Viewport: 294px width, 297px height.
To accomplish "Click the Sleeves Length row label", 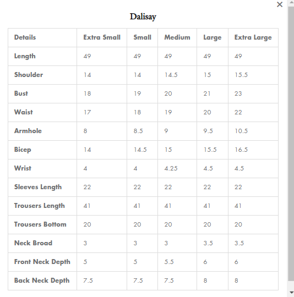I will (38, 187).
